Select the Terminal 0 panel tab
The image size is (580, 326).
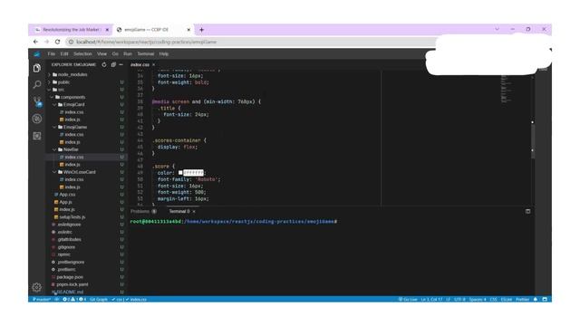click(x=179, y=211)
